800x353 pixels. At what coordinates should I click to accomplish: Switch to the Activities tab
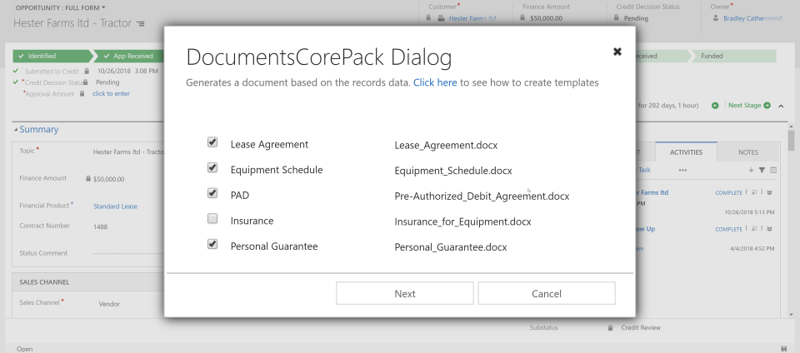coord(686,152)
